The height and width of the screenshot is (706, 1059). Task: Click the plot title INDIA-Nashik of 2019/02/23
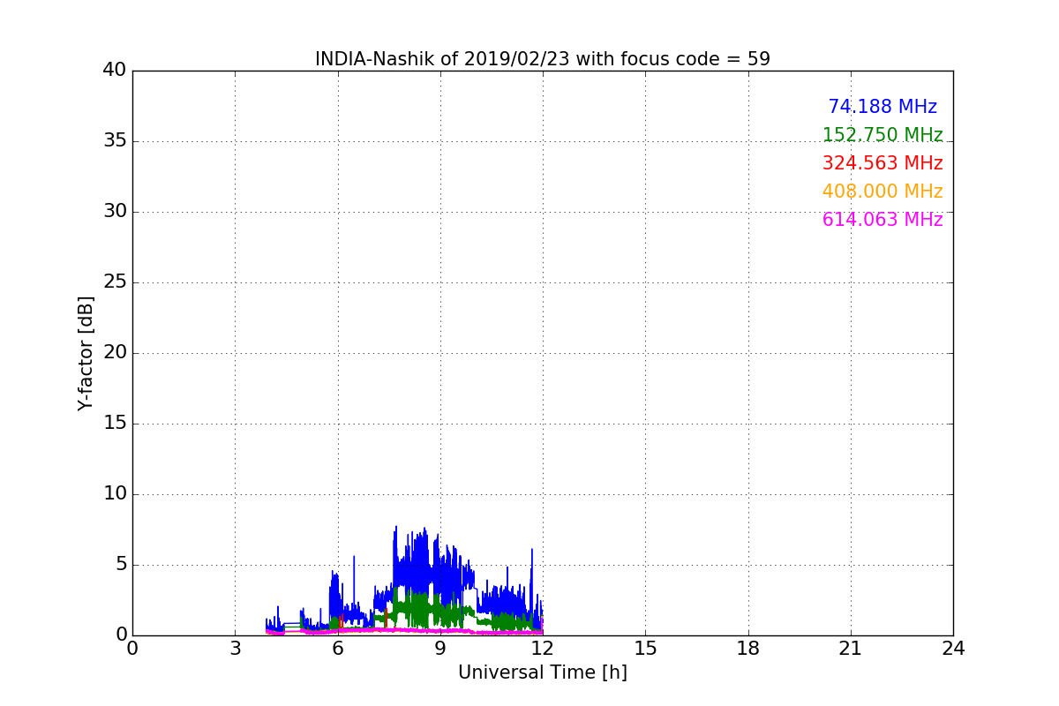pos(543,59)
